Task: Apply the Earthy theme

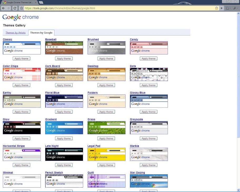Action: (x=21, y=112)
